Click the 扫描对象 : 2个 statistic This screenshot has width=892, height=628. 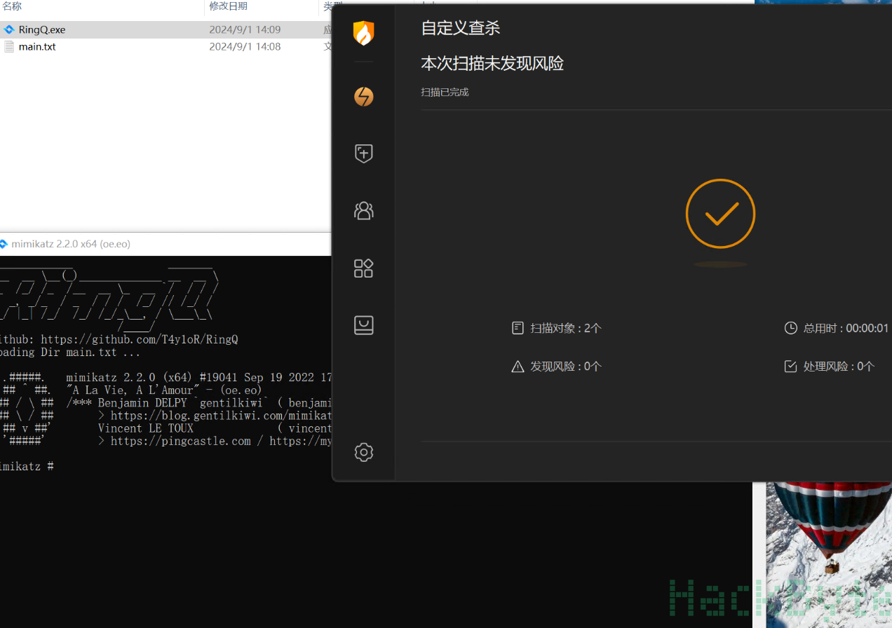pyautogui.click(x=566, y=328)
